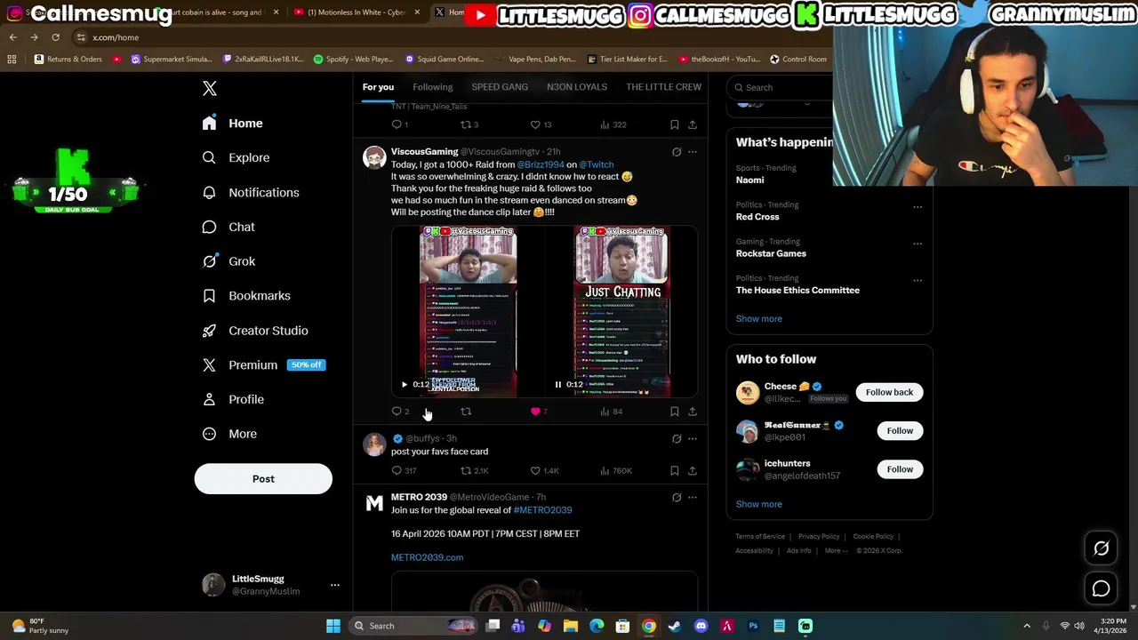This screenshot has height=640, width=1138.
Task: Reload the page in Chrome
Action: pos(55,37)
